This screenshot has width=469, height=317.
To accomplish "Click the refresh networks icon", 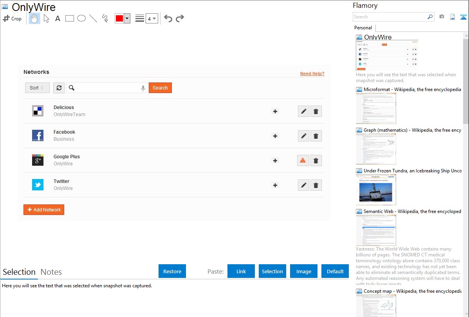I will coord(59,88).
